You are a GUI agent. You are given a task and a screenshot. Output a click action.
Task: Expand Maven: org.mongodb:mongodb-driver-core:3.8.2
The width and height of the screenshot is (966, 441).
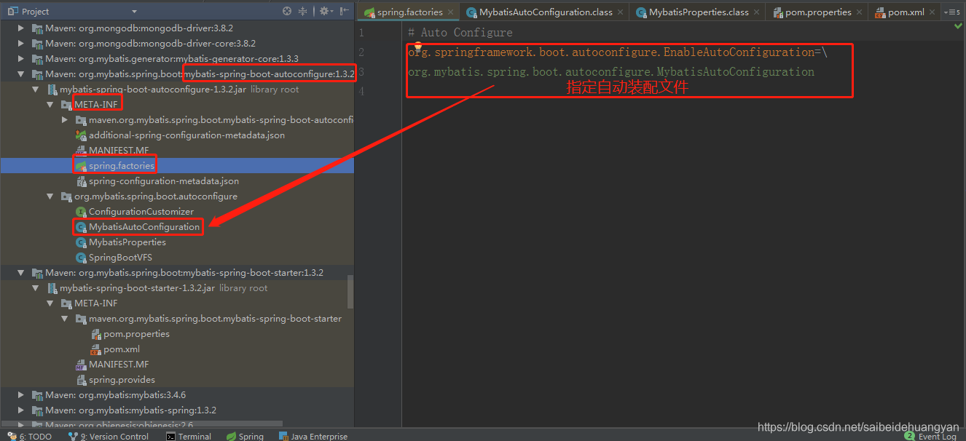click(x=21, y=44)
